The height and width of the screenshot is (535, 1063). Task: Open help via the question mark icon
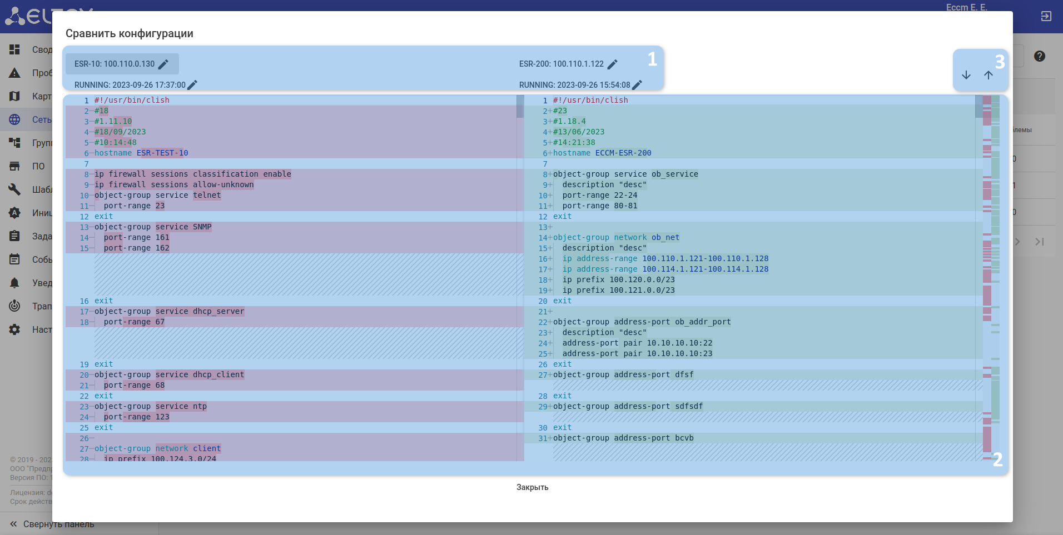coord(1039,56)
